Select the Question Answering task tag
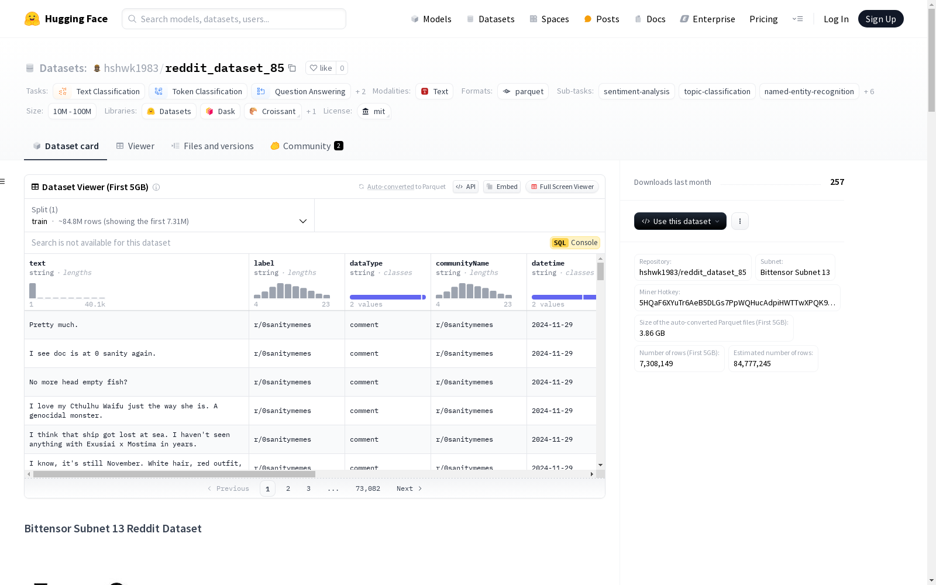 [301, 91]
